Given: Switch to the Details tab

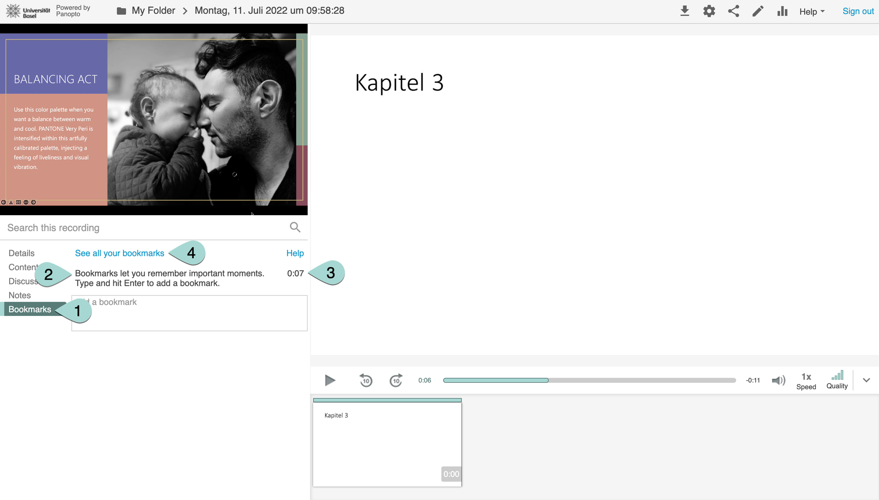Looking at the screenshot, I should coord(22,253).
